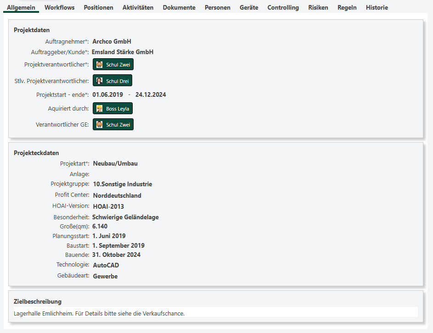Click the Emsland Stärke GmbH customer name
433x333 pixels.
tap(123, 52)
